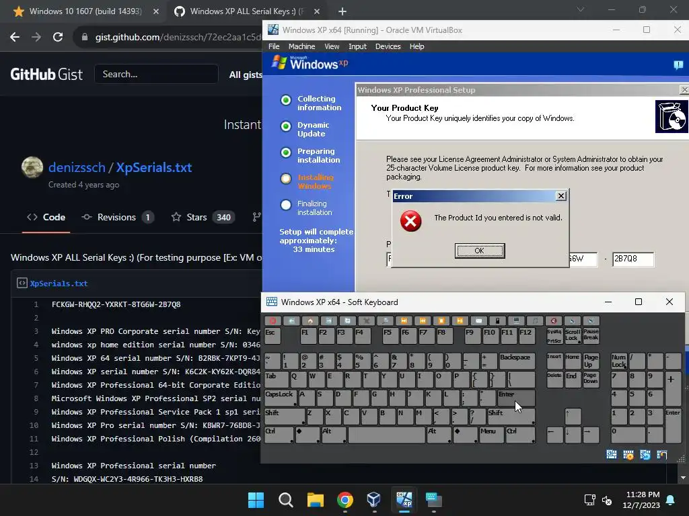Click All gists link
Screen dimensions: 689x516
tap(246, 75)
